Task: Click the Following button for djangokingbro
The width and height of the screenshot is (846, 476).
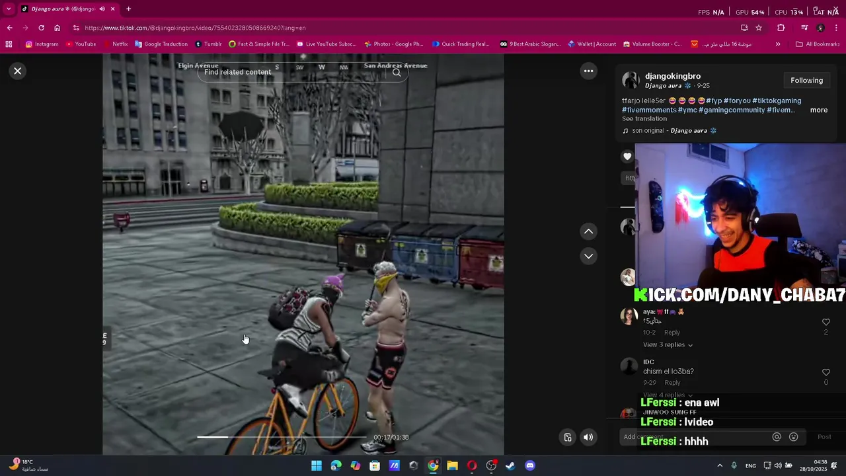Action: pos(806,81)
